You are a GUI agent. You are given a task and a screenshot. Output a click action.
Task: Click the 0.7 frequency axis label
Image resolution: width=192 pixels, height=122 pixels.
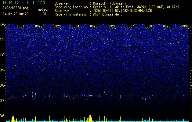(x=2, y=101)
